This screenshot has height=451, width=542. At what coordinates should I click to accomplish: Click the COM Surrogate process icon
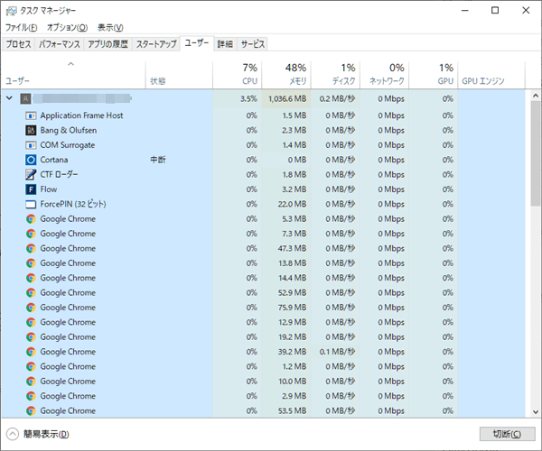click(31, 145)
